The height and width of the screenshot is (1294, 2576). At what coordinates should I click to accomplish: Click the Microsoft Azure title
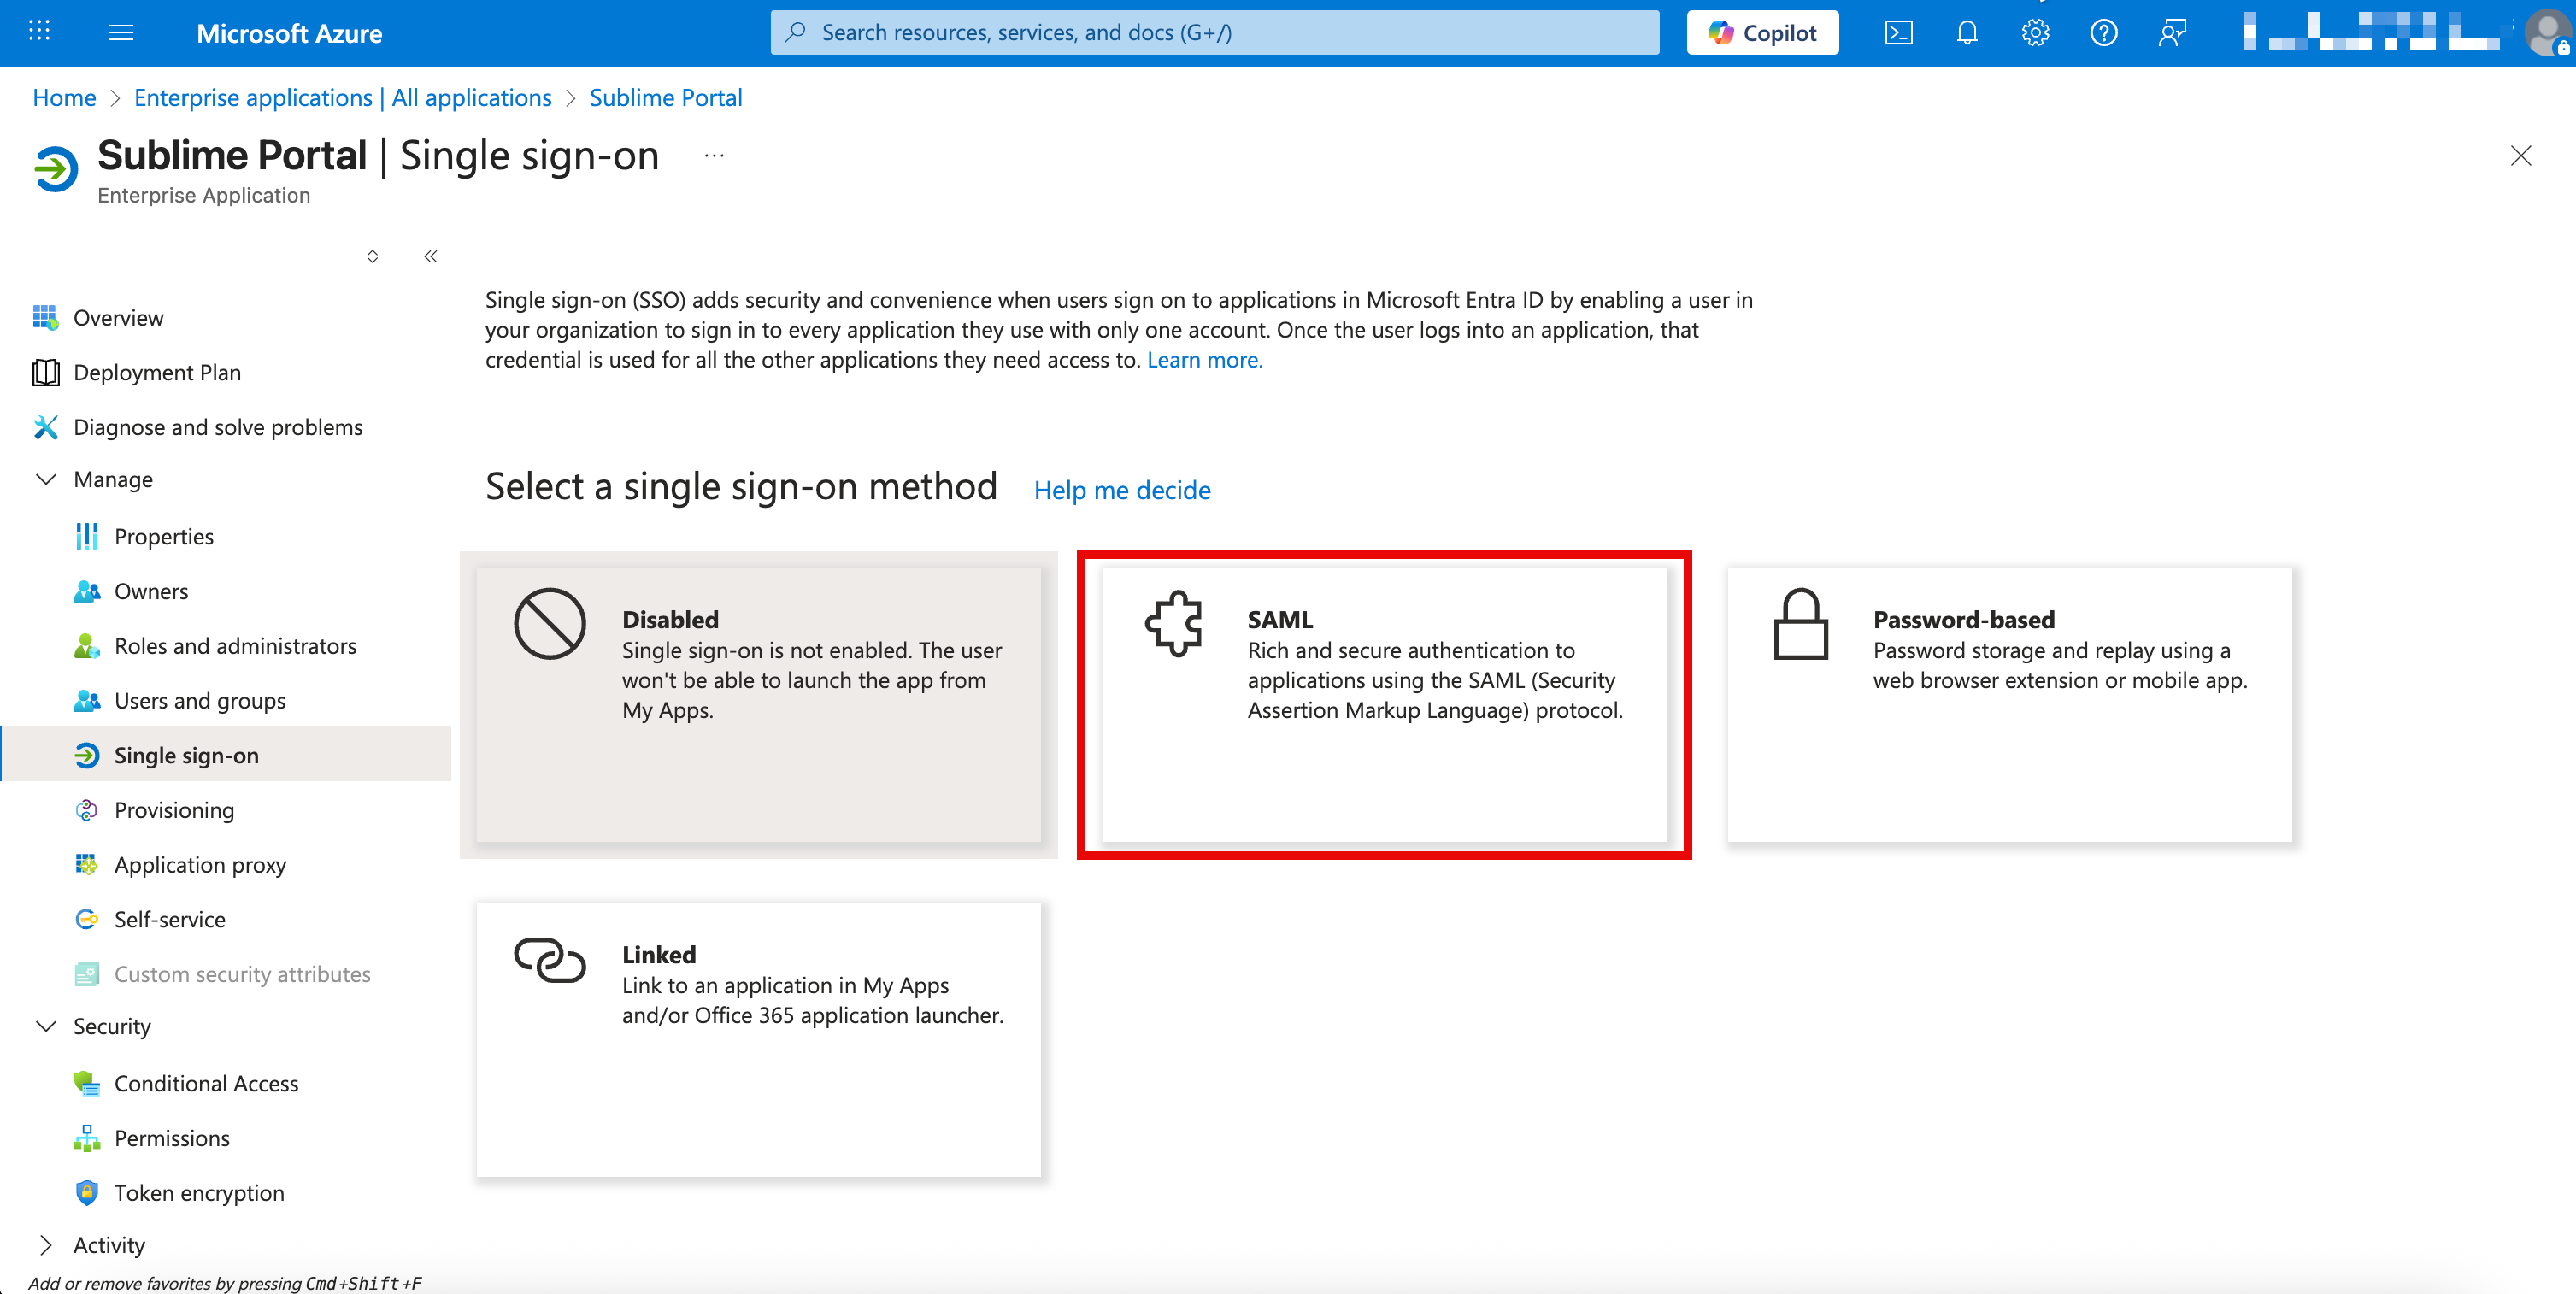[289, 34]
